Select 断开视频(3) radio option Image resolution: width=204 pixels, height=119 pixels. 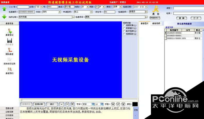coord(124,31)
